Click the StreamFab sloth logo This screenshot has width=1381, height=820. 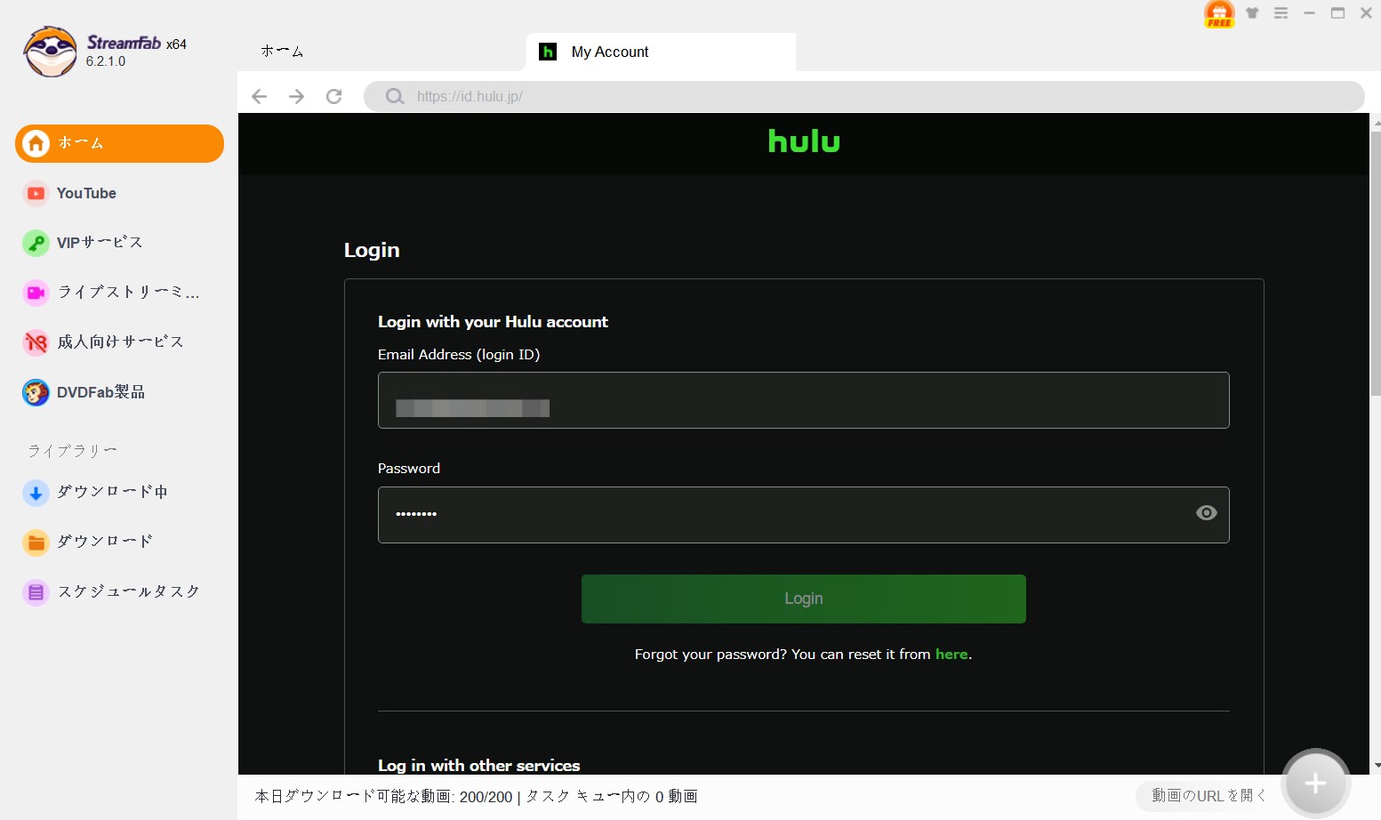(x=51, y=52)
